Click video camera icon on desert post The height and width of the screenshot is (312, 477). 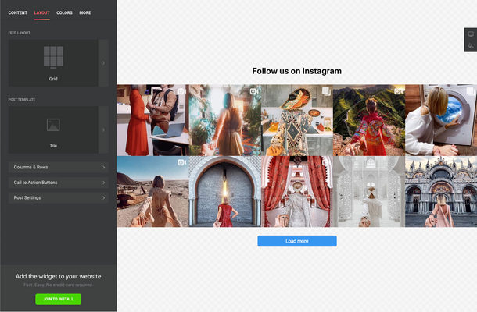pyautogui.click(x=181, y=163)
